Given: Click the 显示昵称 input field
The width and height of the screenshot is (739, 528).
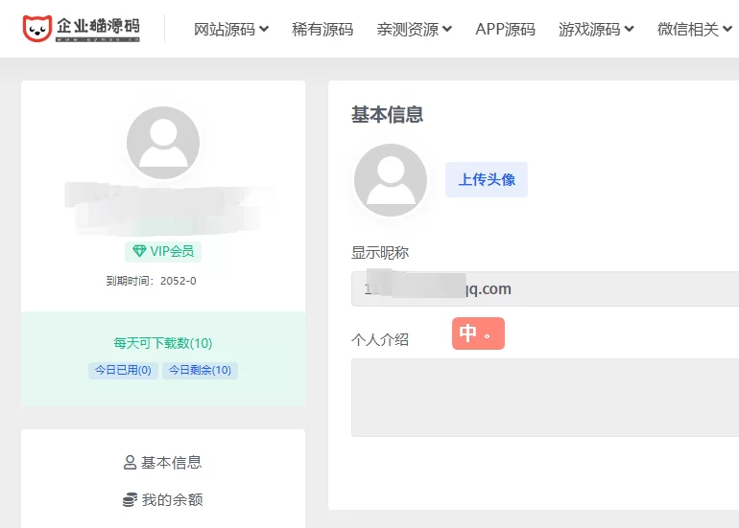Looking at the screenshot, I should click(x=545, y=289).
